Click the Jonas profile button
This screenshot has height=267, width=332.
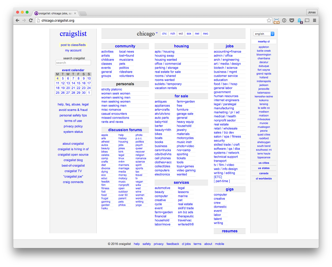(312, 12)
